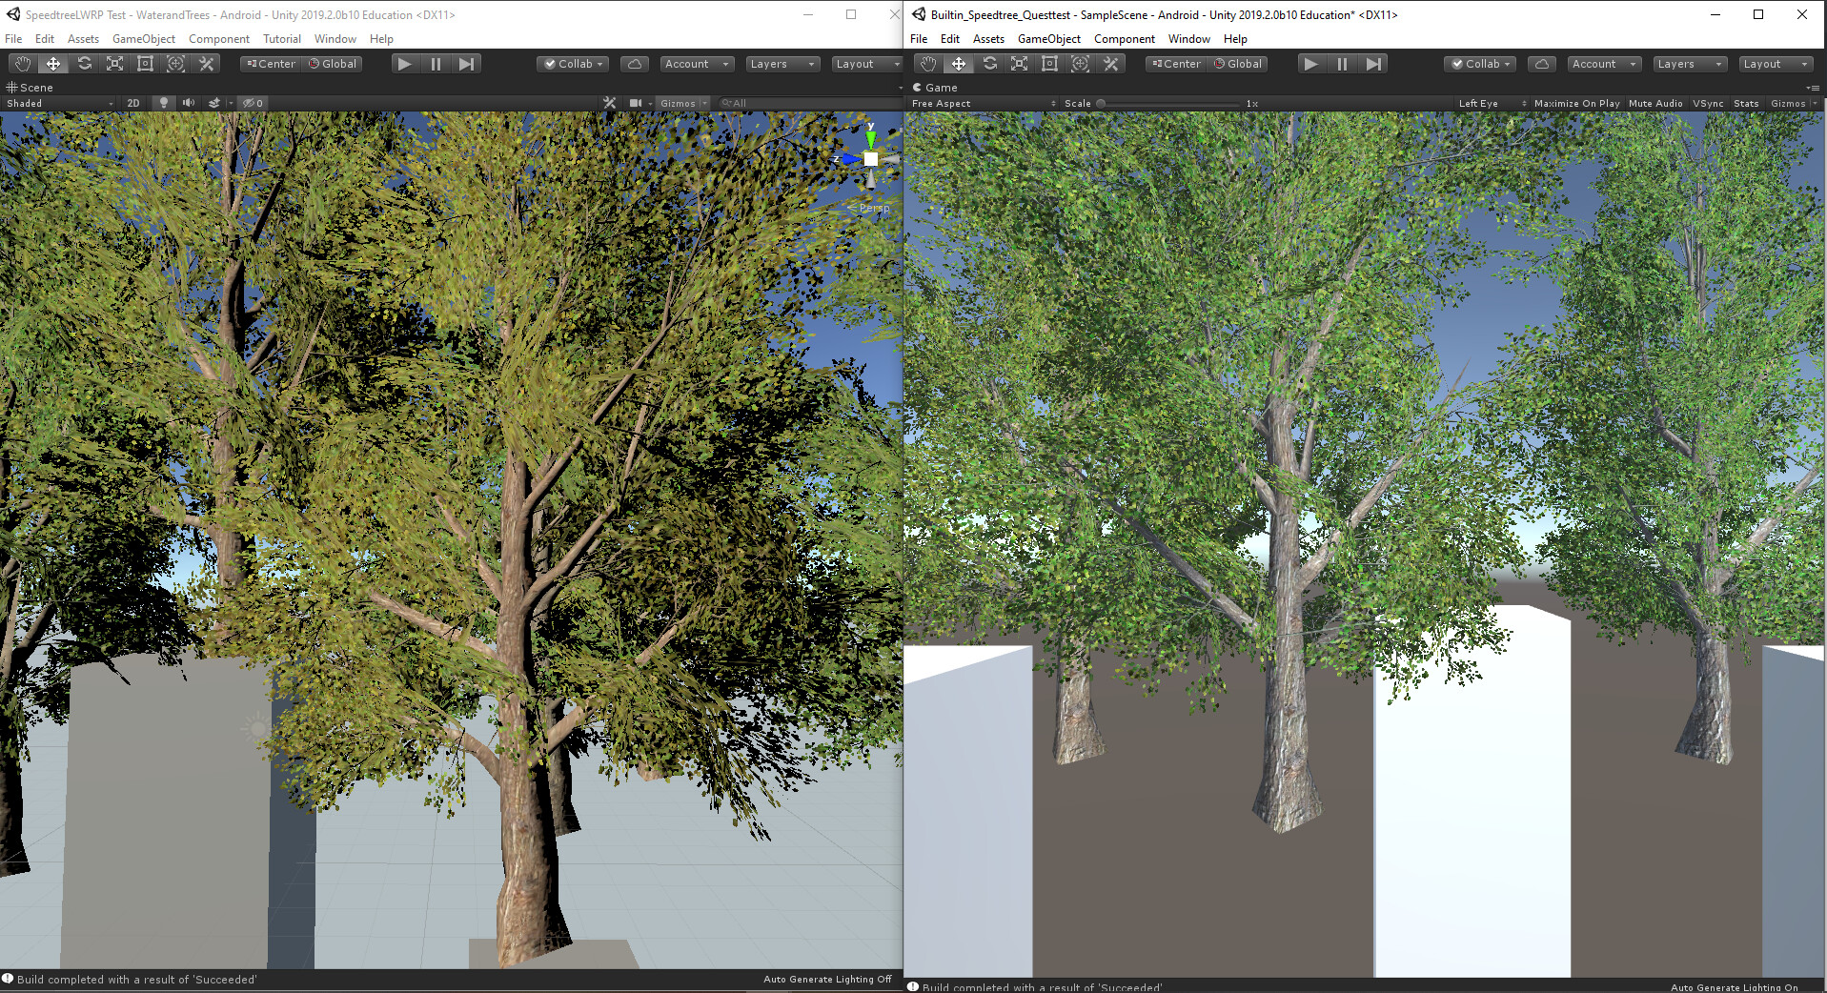The width and height of the screenshot is (1827, 993).
Task: Activate the Rotate tool in the right editor
Action: coord(989,63)
